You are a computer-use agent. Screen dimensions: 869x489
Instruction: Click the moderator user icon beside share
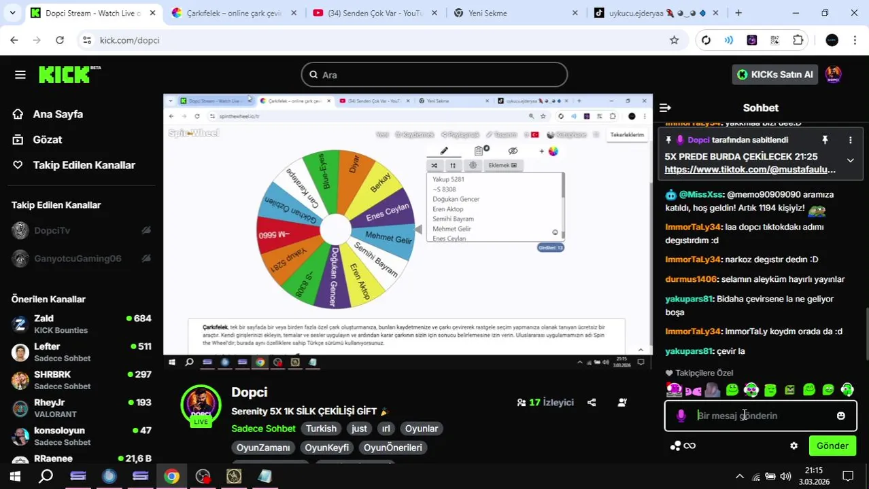[622, 403]
